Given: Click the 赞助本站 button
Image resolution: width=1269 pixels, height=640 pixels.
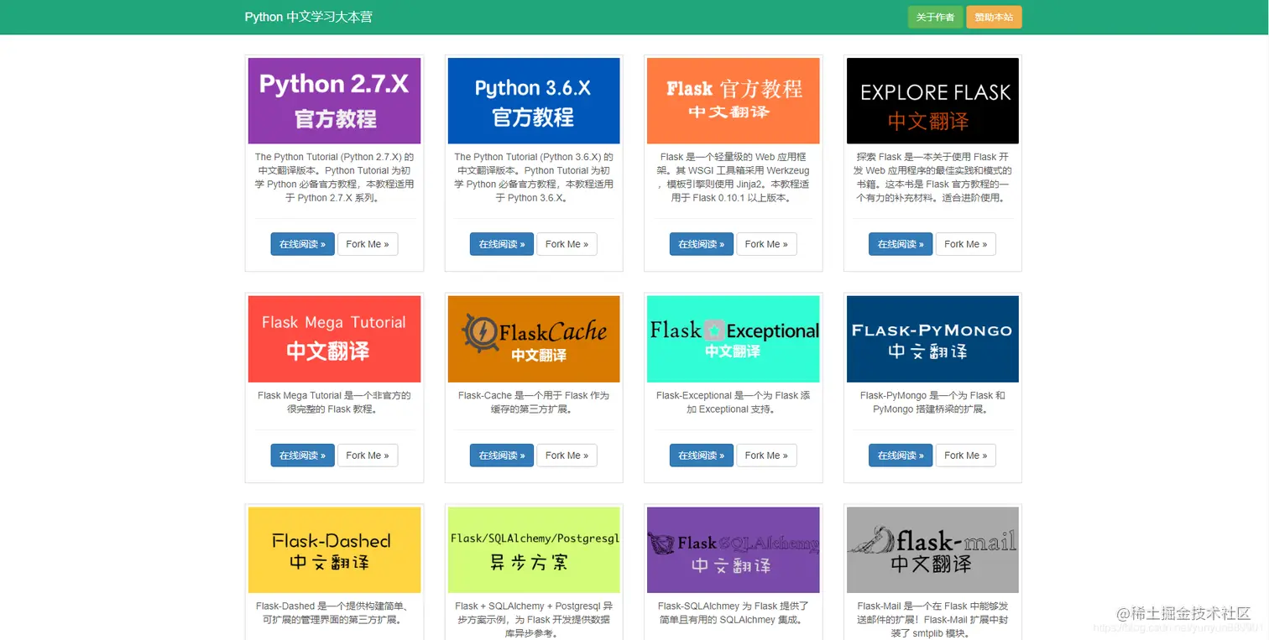Looking at the screenshot, I should click(x=994, y=16).
